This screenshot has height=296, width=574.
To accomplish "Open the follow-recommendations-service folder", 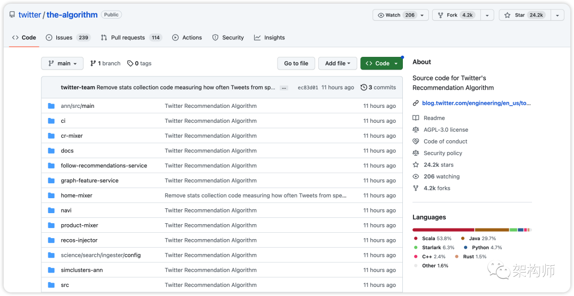I will (104, 166).
